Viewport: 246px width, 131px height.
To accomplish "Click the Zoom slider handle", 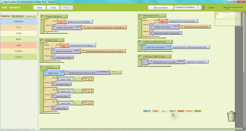I will [224, 7].
